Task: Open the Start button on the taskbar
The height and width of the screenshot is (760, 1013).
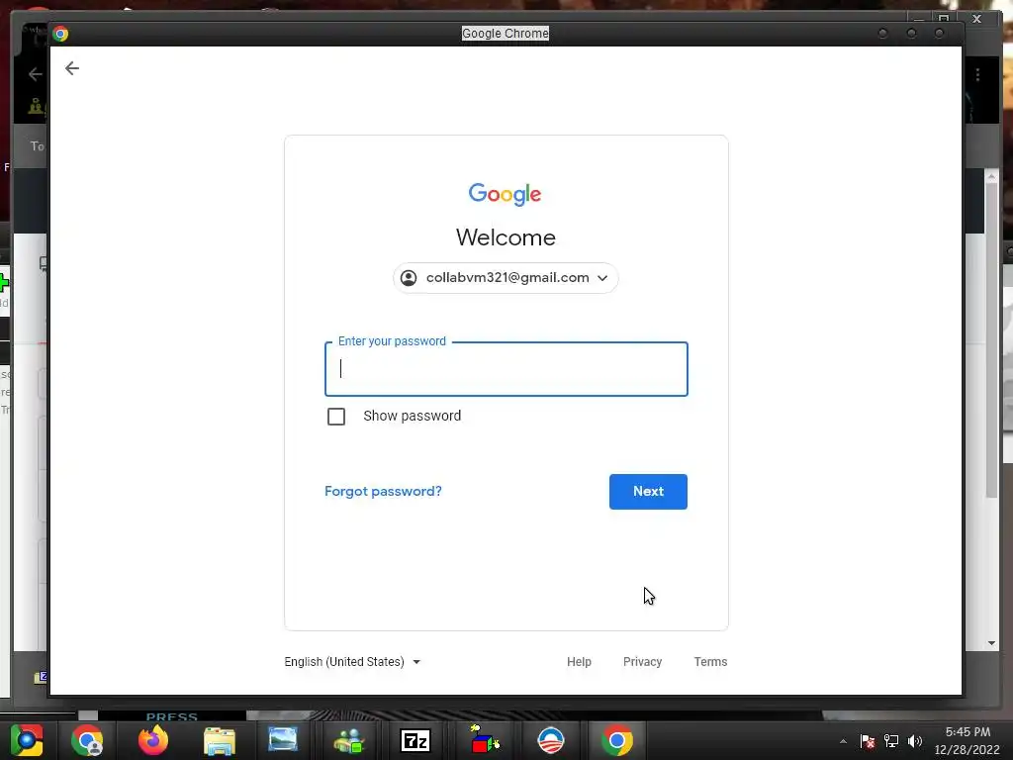Action: 27,740
